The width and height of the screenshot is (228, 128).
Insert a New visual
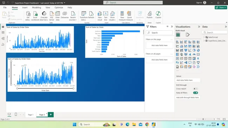point(100,16)
